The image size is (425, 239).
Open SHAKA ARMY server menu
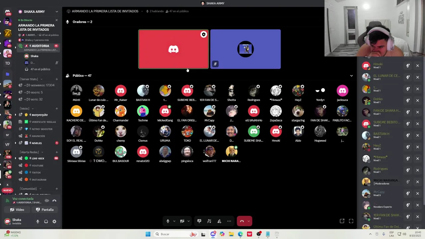[38, 12]
